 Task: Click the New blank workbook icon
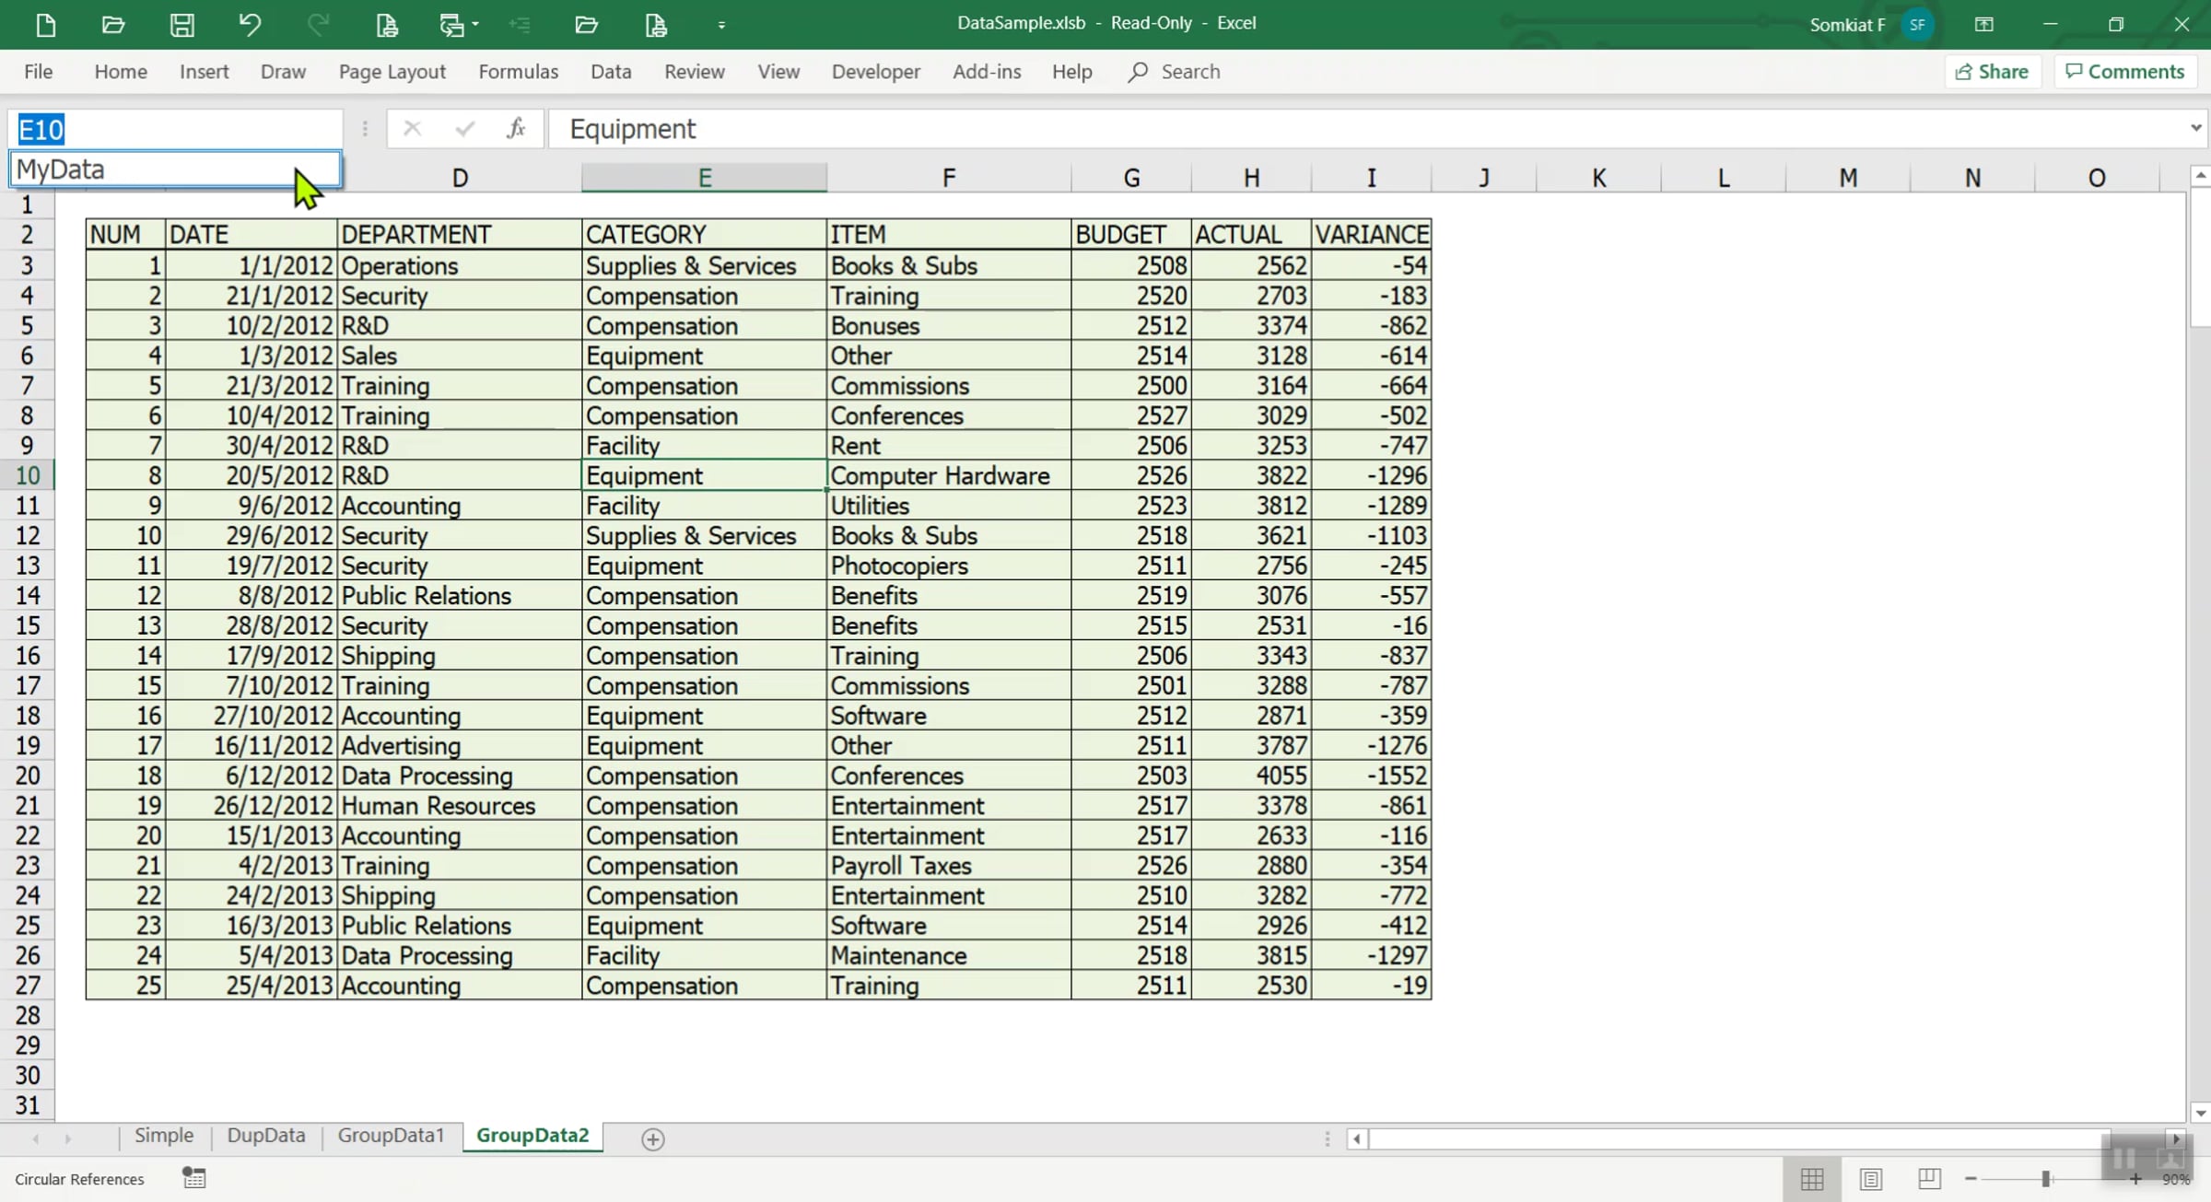46,25
